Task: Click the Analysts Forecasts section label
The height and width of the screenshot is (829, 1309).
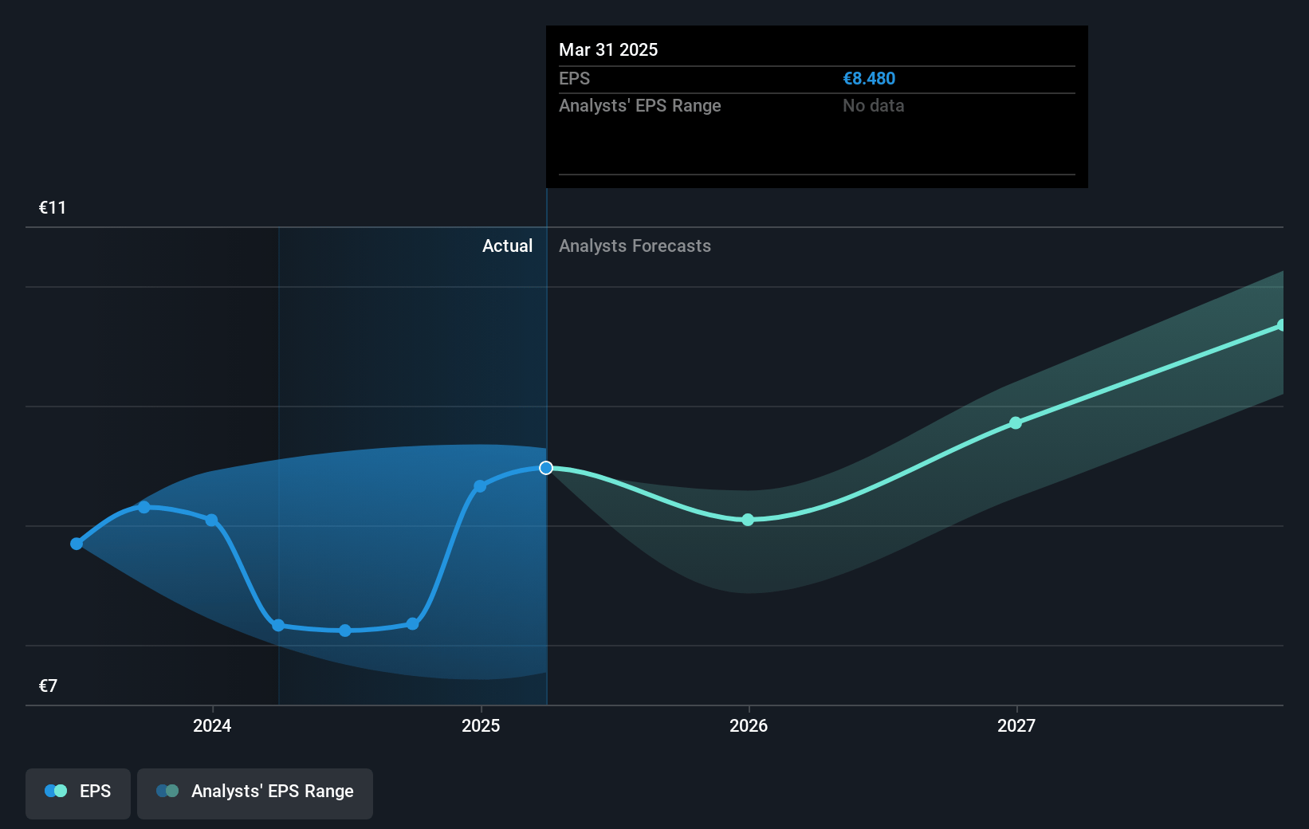Action: tap(635, 246)
